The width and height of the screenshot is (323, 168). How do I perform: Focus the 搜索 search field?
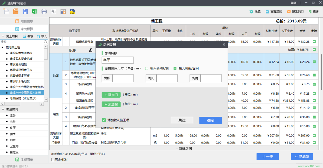point(22,42)
